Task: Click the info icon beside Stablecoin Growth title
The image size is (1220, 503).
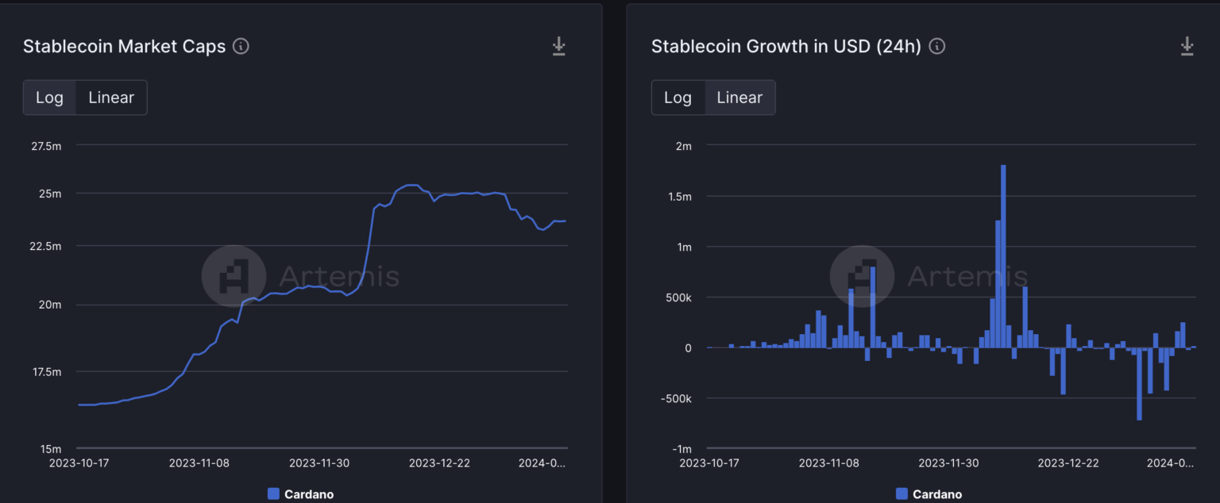Action: [937, 46]
